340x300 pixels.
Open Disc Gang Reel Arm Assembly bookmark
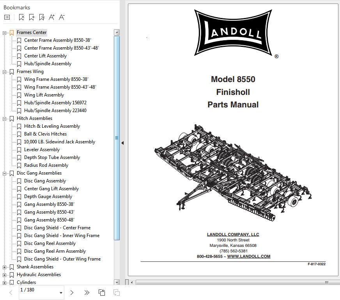tap(55, 251)
